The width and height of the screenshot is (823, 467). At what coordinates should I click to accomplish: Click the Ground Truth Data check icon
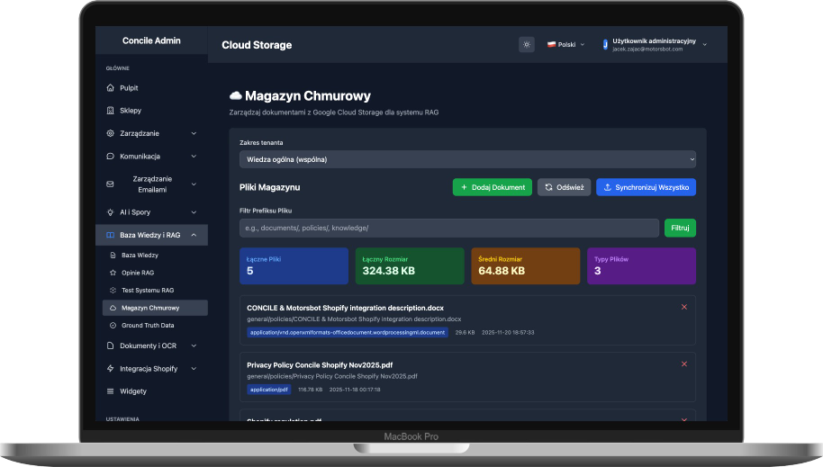pyautogui.click(x=113, y=325)
